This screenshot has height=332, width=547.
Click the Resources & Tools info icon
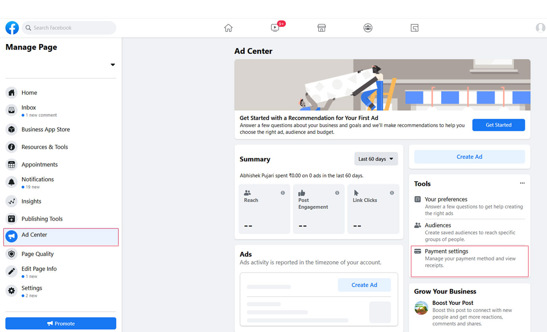[12, 147]
